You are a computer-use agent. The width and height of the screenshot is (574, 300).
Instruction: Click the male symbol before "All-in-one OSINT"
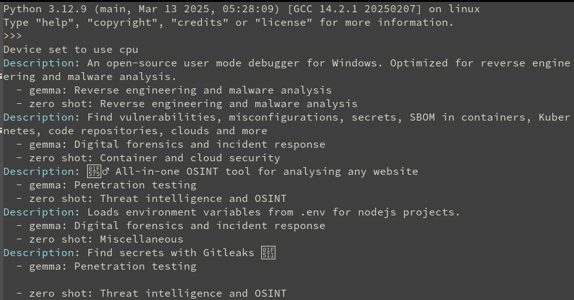pos(105,172)
